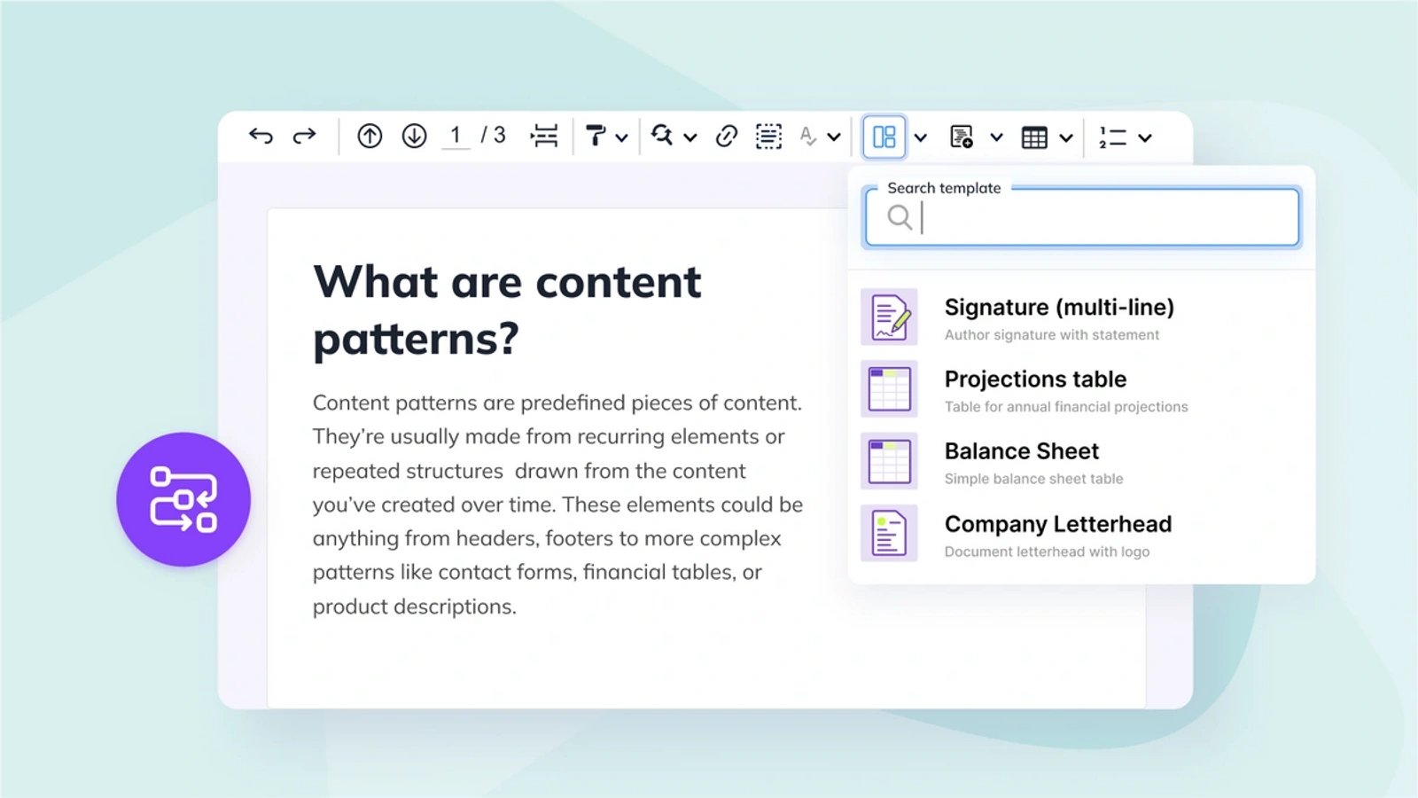
Task: Expand the numbered list dropdown arrow
Action: coord(1145,137)
